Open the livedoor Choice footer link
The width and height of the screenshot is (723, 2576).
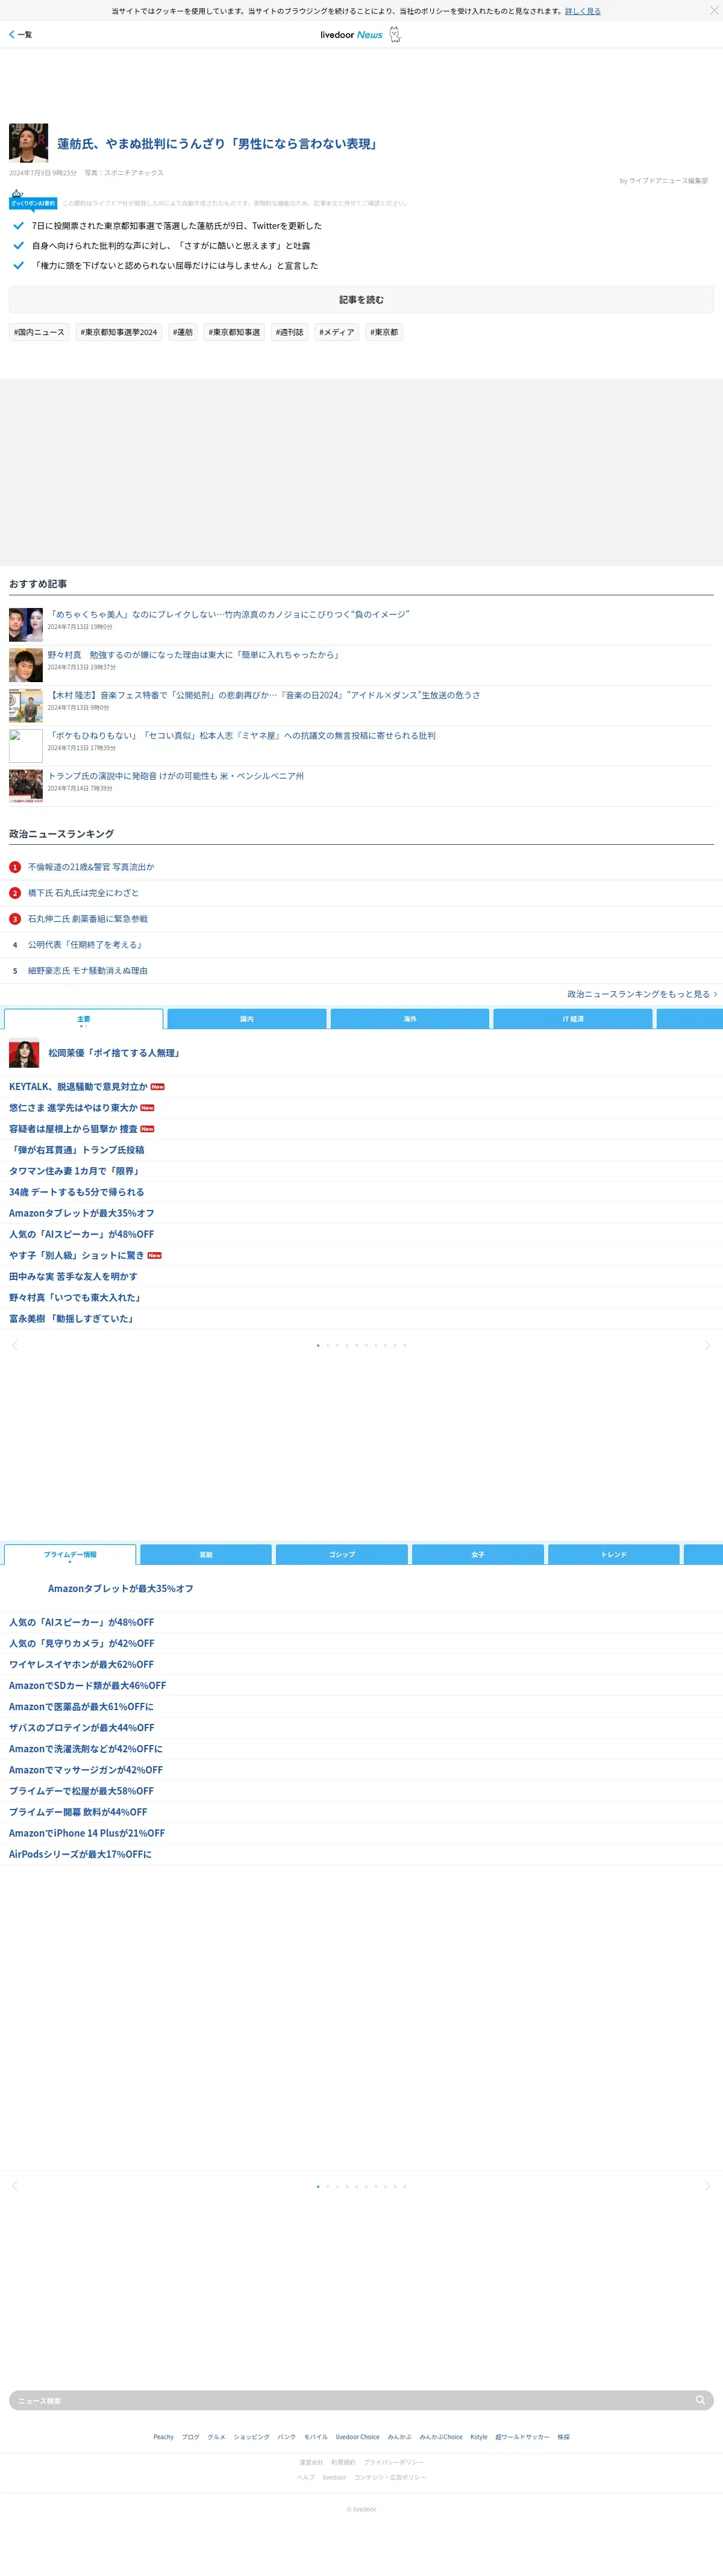[x=358, y=2437]
